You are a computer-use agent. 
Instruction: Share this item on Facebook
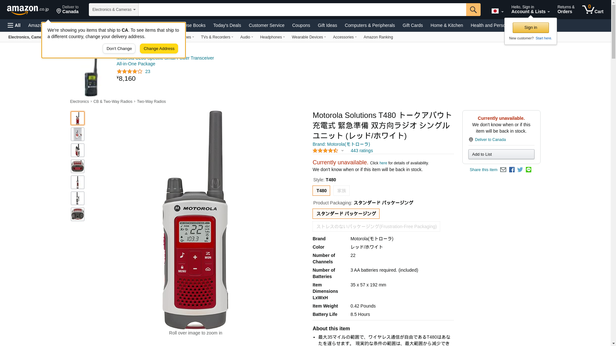tap(512, 170)
